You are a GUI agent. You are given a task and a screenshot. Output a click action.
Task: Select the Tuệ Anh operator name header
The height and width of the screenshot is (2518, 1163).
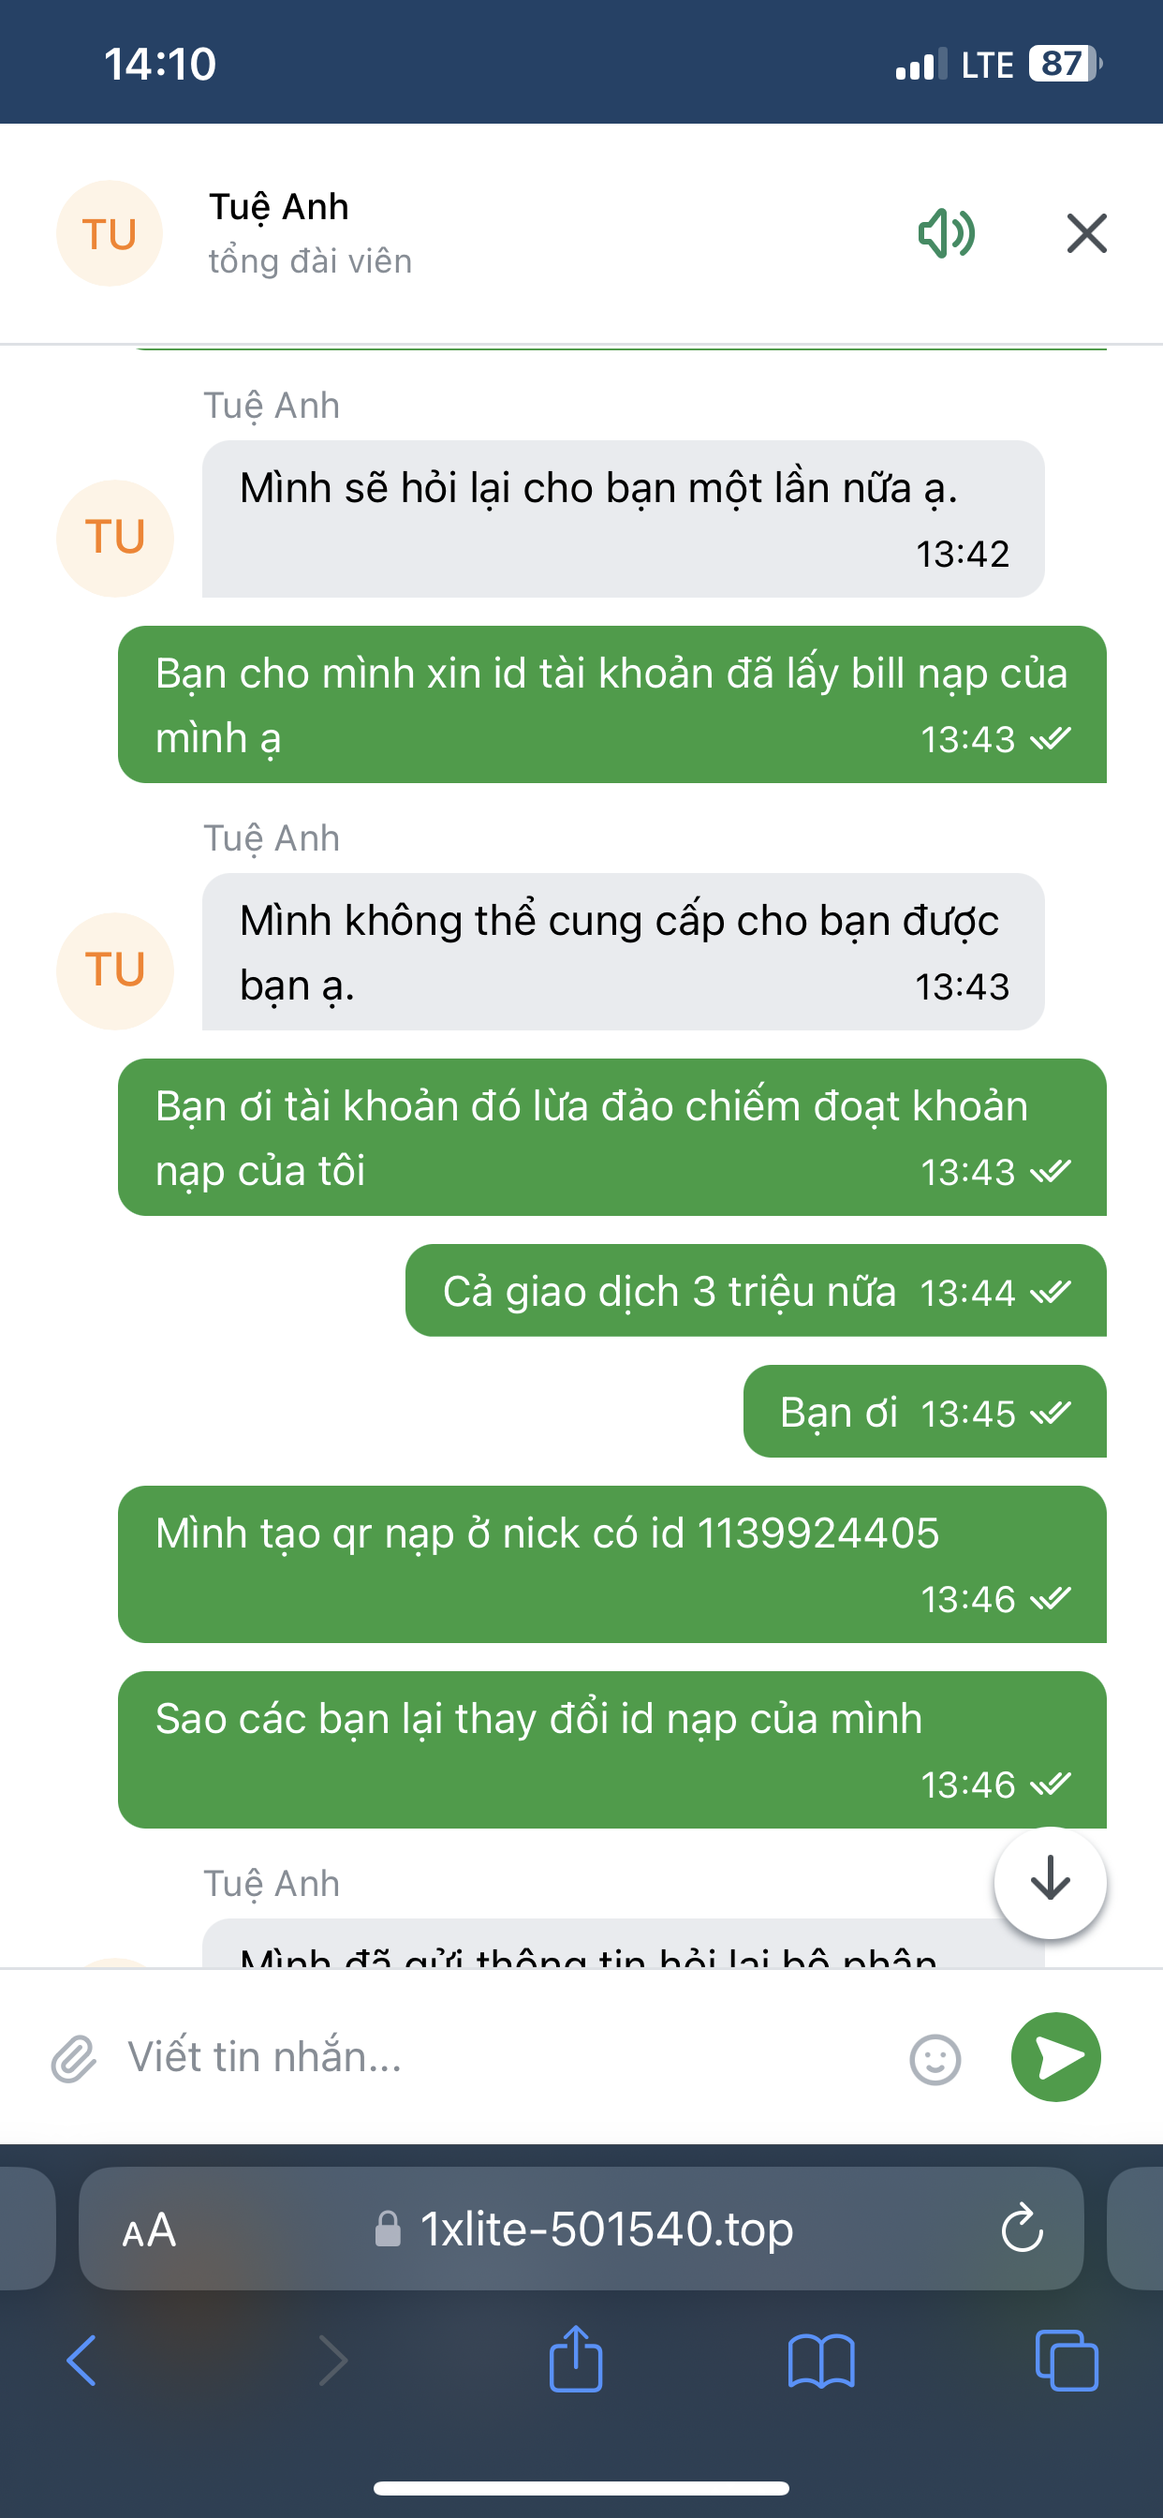tap(278, 207)
